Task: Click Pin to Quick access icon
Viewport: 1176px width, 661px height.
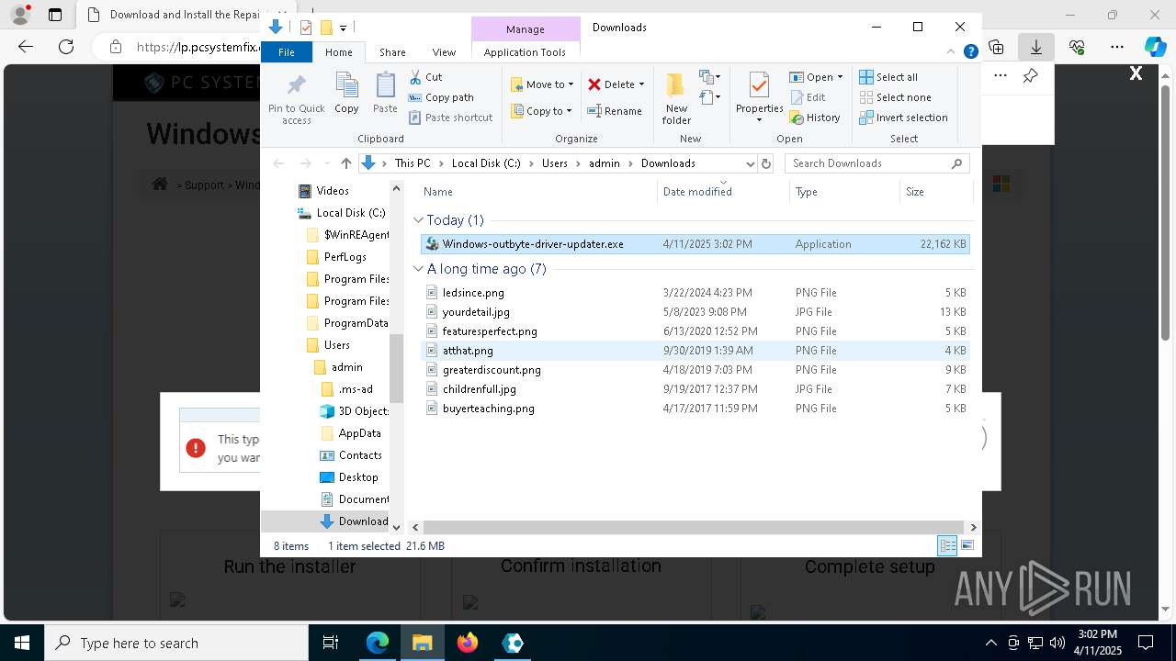Action: click(x=296, y=99)
